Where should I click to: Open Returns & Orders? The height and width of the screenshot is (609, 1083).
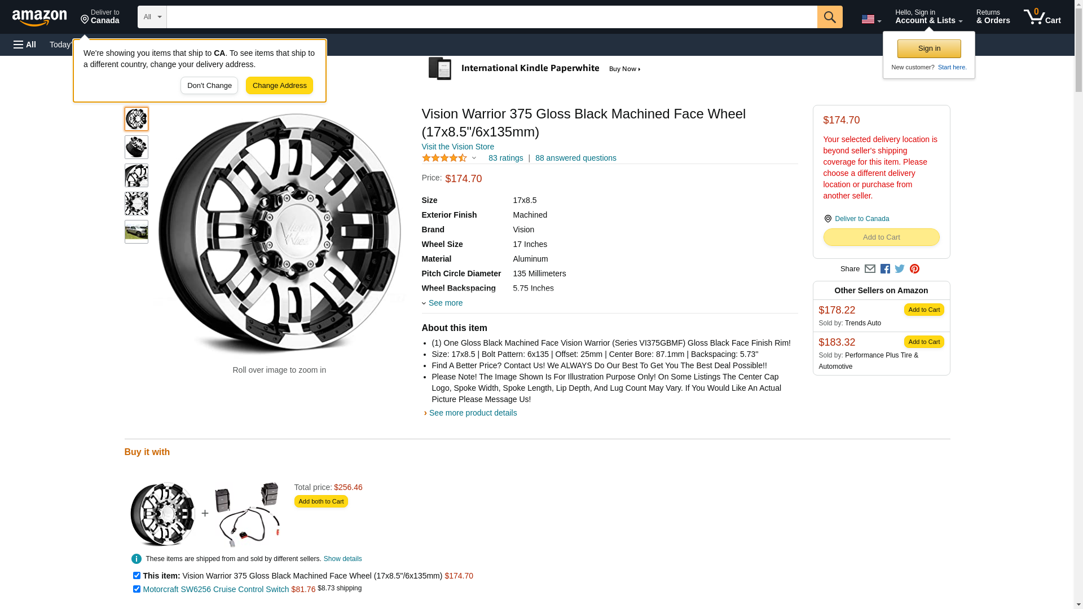(x=993, y=17)
